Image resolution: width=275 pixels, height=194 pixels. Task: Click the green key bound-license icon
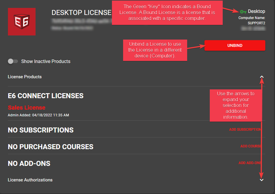click(243, 12)
